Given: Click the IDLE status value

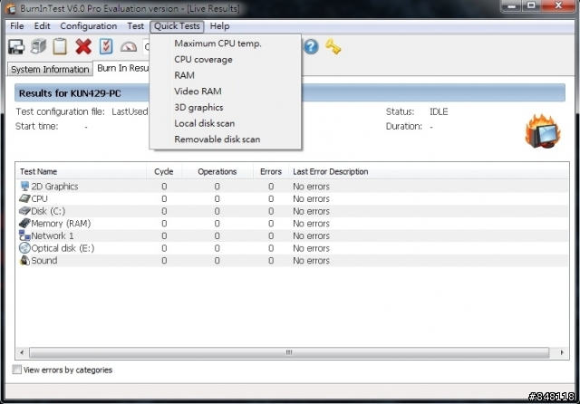Looking at the screenshot, I should (439, 111).
